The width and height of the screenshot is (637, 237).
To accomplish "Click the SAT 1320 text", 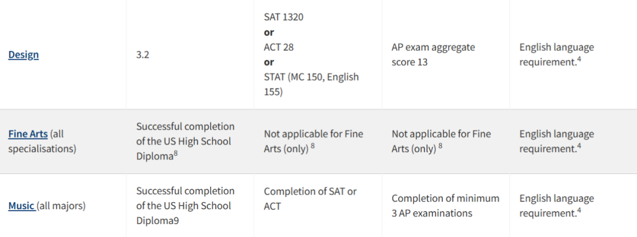I will (284, 17).
